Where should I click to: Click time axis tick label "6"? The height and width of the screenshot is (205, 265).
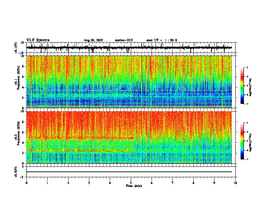(x=152, y=183)
